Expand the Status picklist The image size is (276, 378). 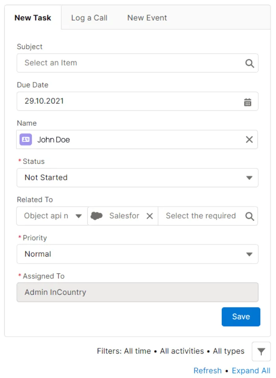249,177
